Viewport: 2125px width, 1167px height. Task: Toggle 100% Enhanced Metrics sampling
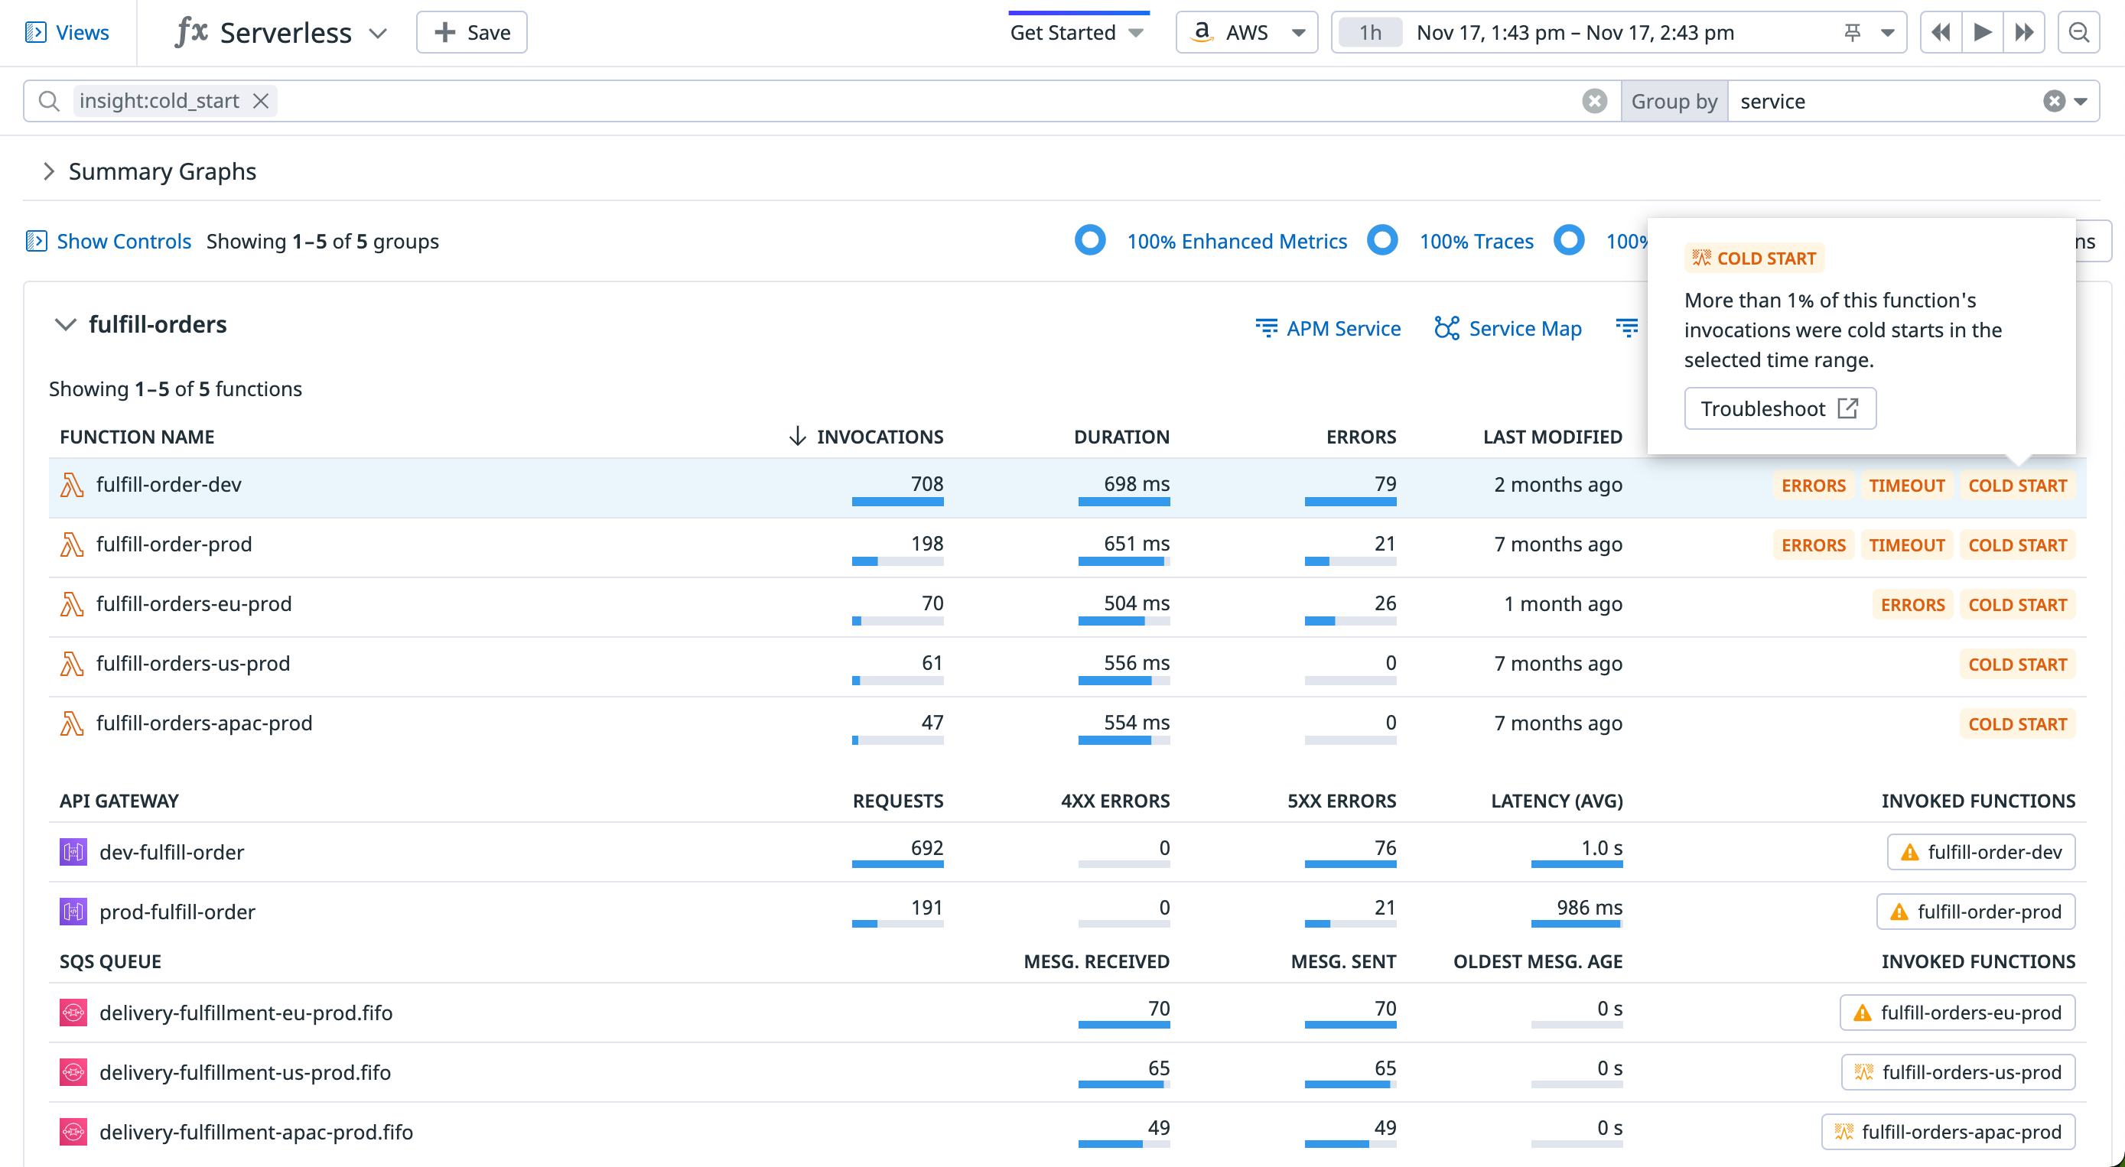[x=1091, y=241]
